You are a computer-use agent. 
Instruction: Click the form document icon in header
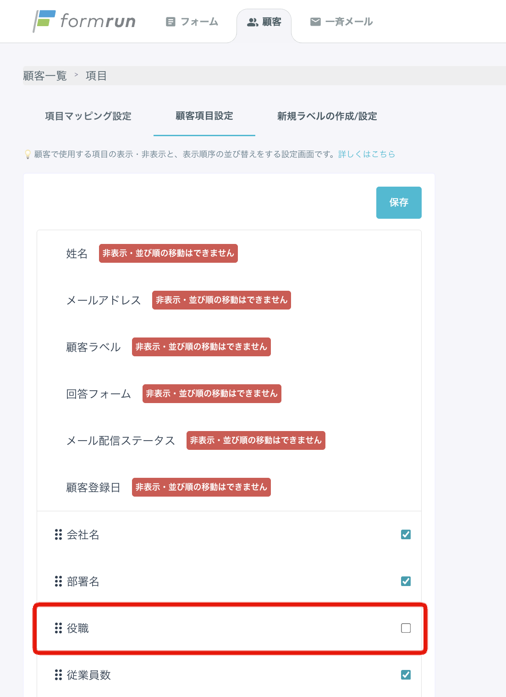tap(170, 22)
